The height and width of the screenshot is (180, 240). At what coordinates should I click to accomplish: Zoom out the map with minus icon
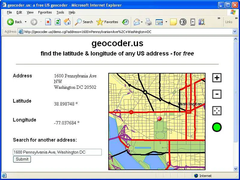pyautogui.click(x=217, y=94)
